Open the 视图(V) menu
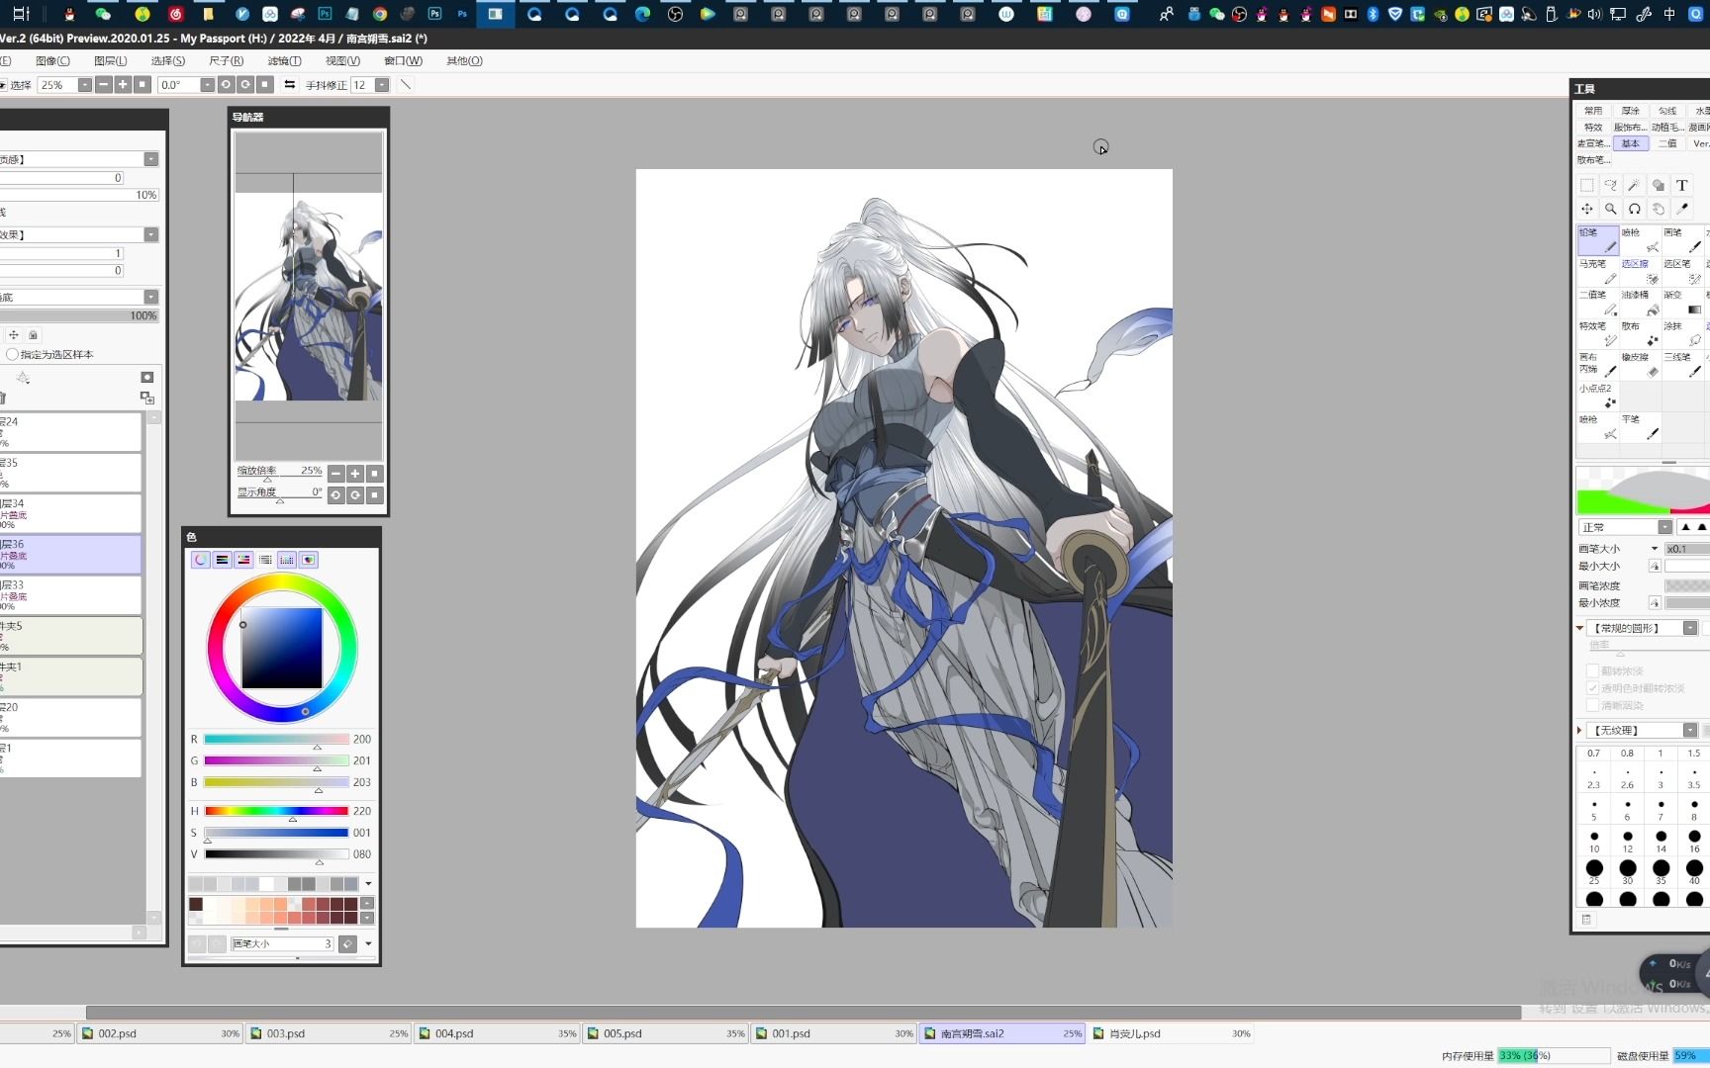Screen dimensions: 1710x1068 click(342, 61)
